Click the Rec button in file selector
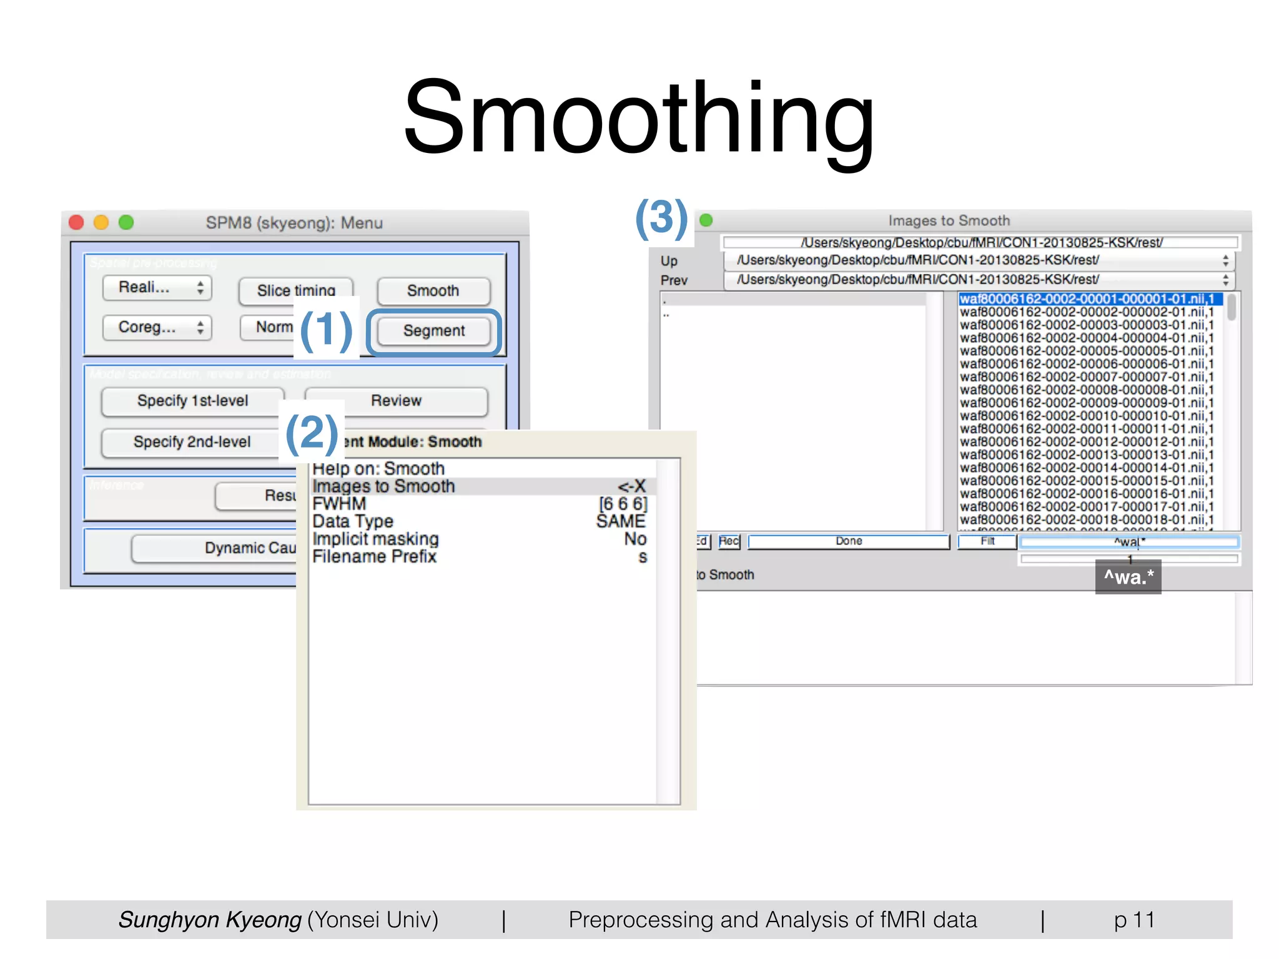 729,541
